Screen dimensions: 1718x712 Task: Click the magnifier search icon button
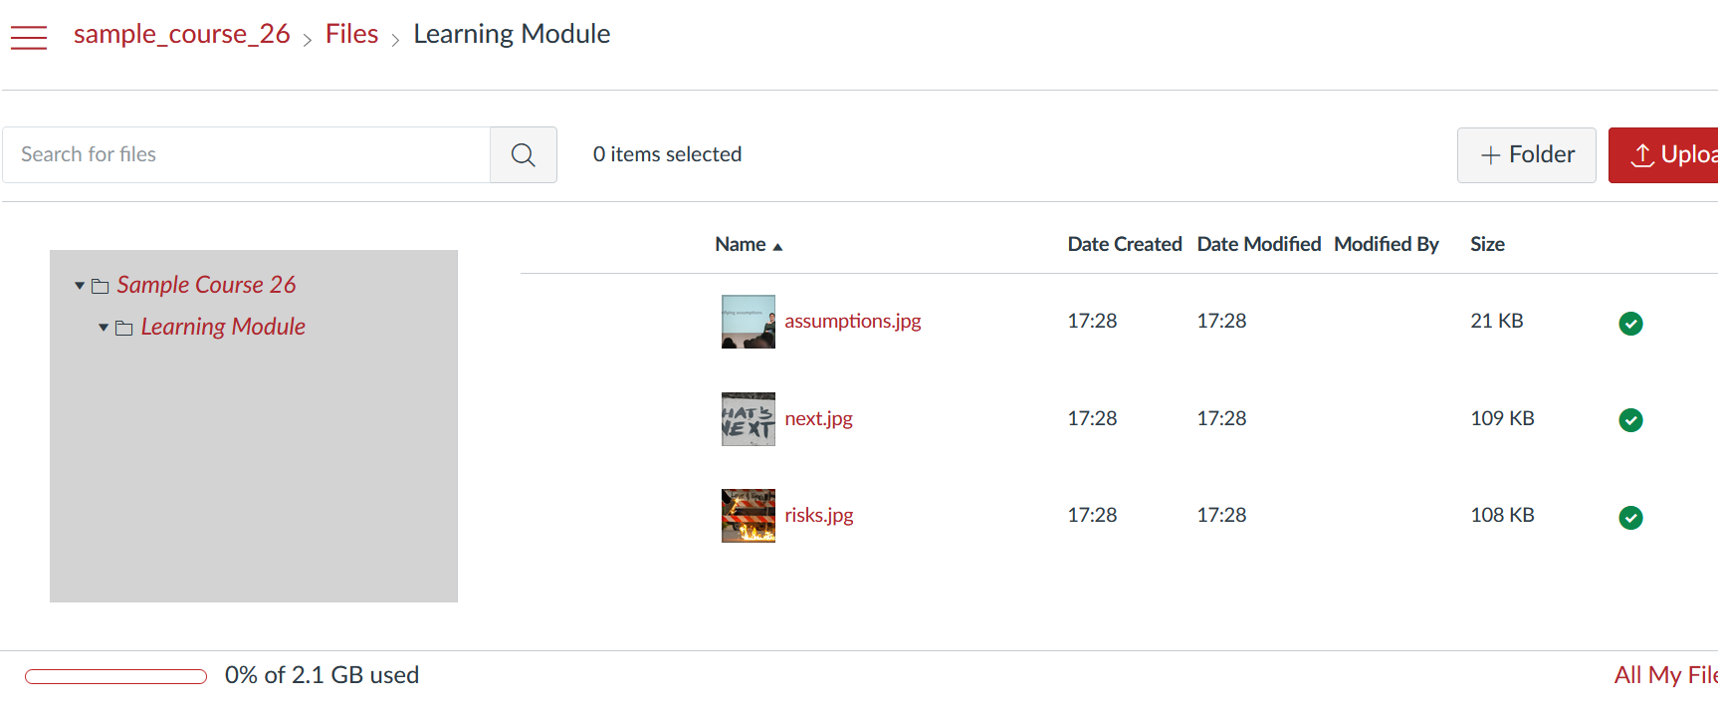tap(524, 154)
